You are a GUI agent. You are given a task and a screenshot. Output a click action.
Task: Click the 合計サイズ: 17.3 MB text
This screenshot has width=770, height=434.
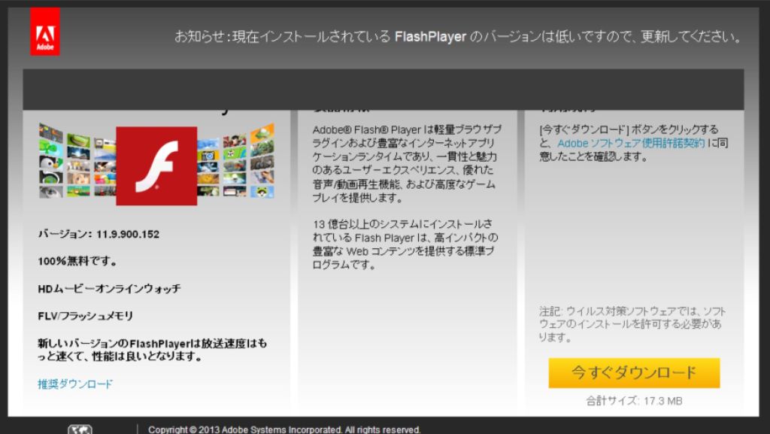click(634, 401)
